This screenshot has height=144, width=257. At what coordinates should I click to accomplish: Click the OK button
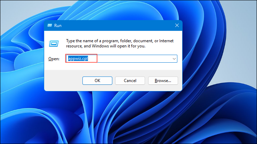97,81
